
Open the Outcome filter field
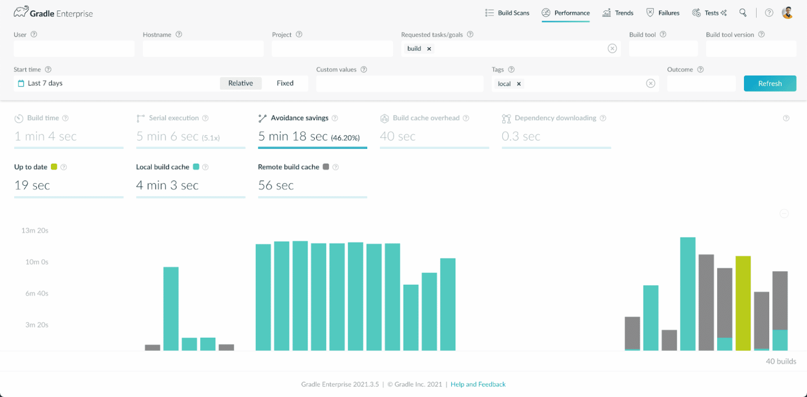[x=701, y=83]
